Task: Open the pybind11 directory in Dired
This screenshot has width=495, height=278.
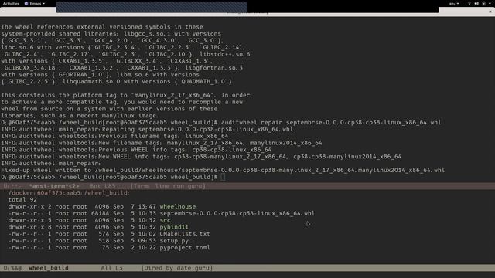Action: click(174, 227)
